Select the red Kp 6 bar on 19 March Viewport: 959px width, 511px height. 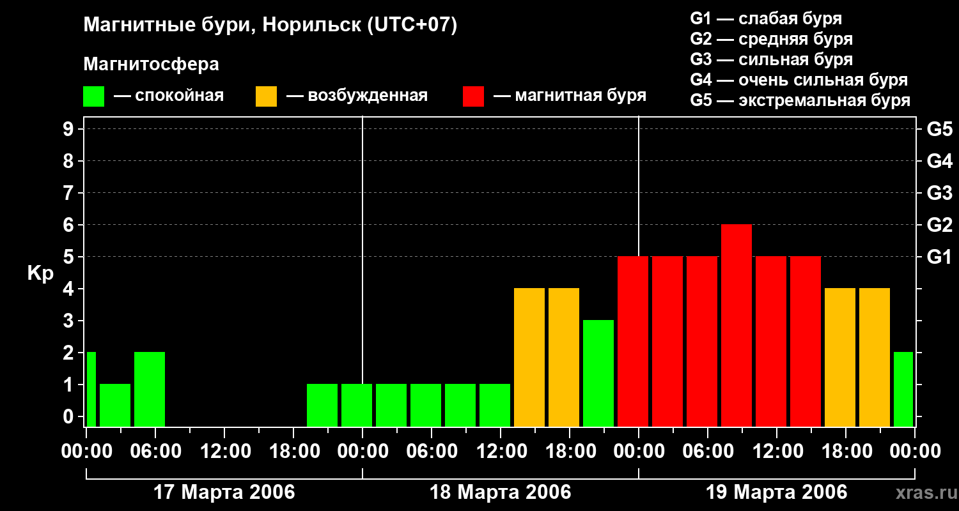point(737,325)
